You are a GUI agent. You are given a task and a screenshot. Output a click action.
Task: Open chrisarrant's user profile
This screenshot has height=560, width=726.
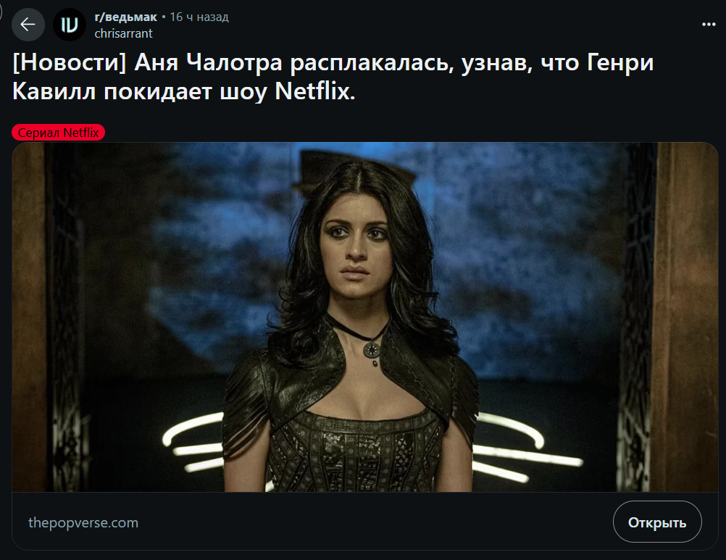pos(123,33)
